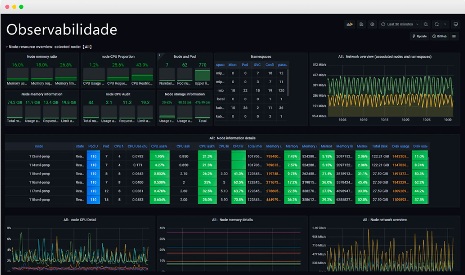Cycle view mode with the monitor icon
This screenshot has width=465, height=275.
point(456,24)
